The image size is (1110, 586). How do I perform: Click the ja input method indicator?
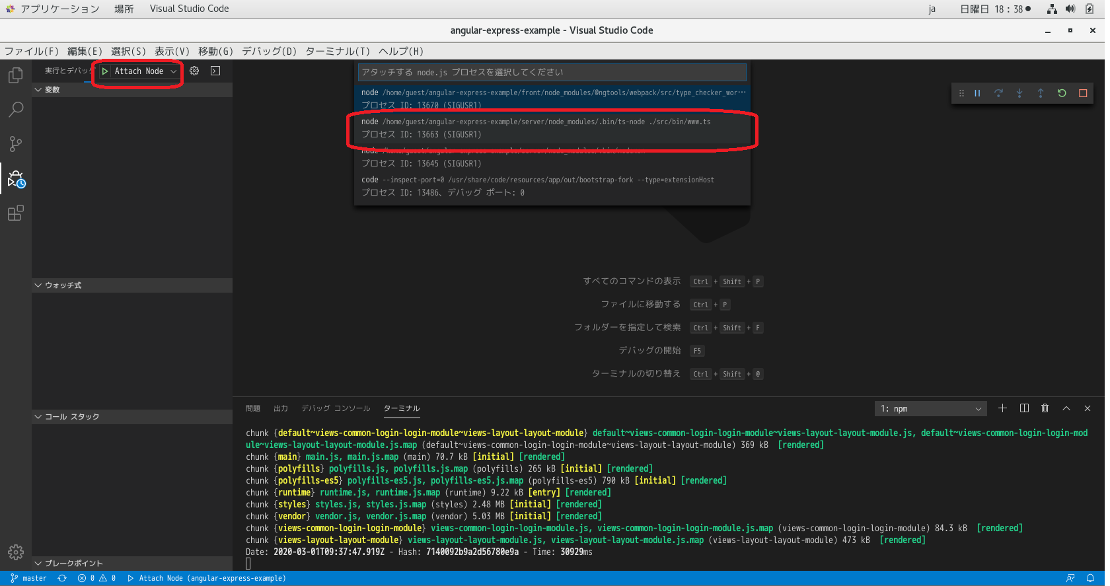932,9
